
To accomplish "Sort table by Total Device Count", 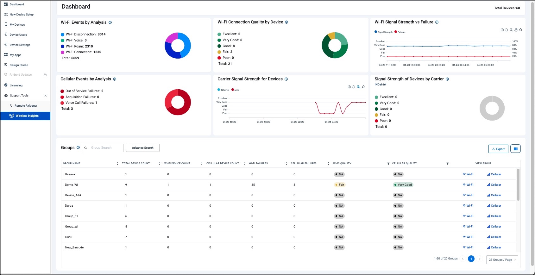I will (x=160, y=164).
